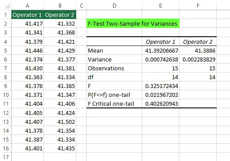The height and width of the screenshot is (161, 230).
Task: Click the Observations label cell
Action: (114, 68)
